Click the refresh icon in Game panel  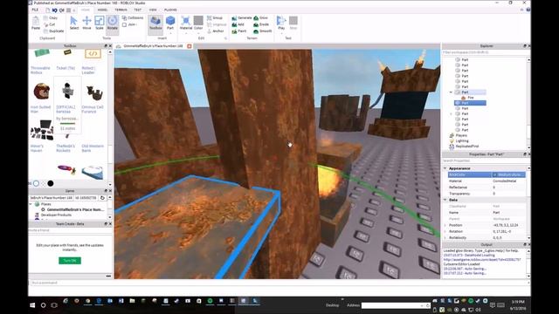coord(102,198)
